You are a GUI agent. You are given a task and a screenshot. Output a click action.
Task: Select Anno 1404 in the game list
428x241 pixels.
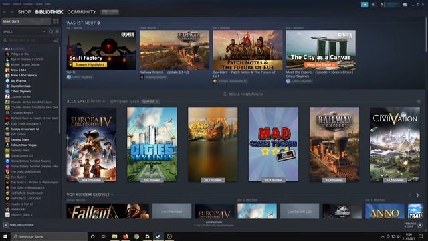(18, 70)
